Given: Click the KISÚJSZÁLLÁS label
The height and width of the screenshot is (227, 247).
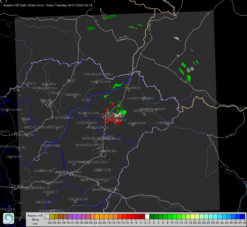Looking at the screenshot, I should (53, 182).
